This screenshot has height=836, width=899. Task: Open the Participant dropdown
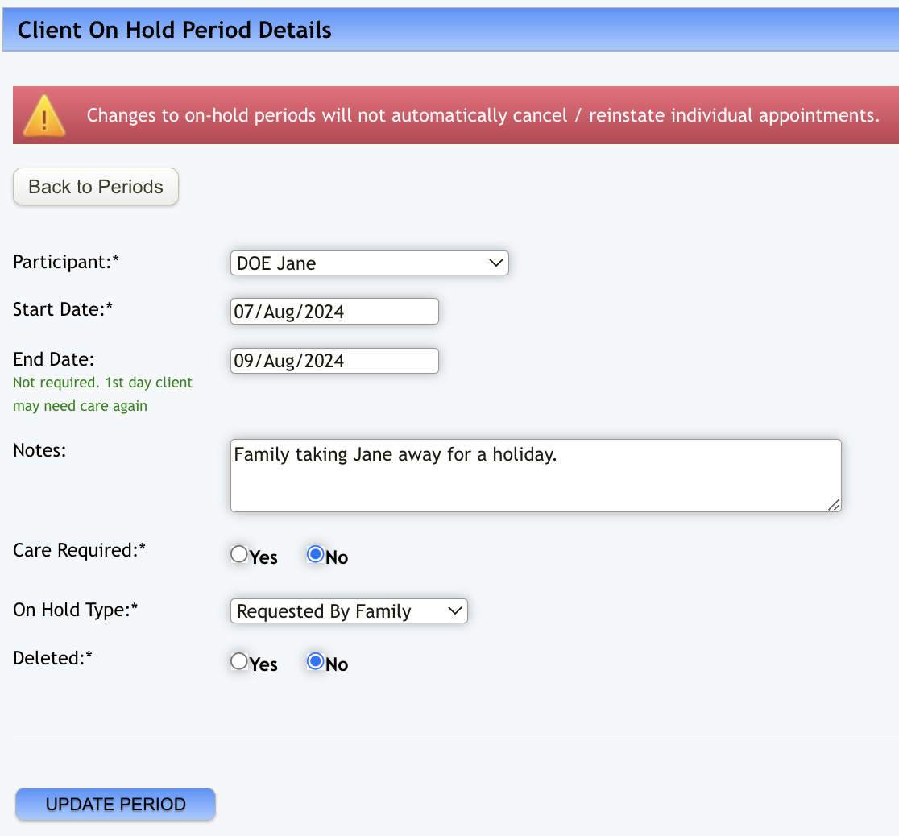click(369, 263)
